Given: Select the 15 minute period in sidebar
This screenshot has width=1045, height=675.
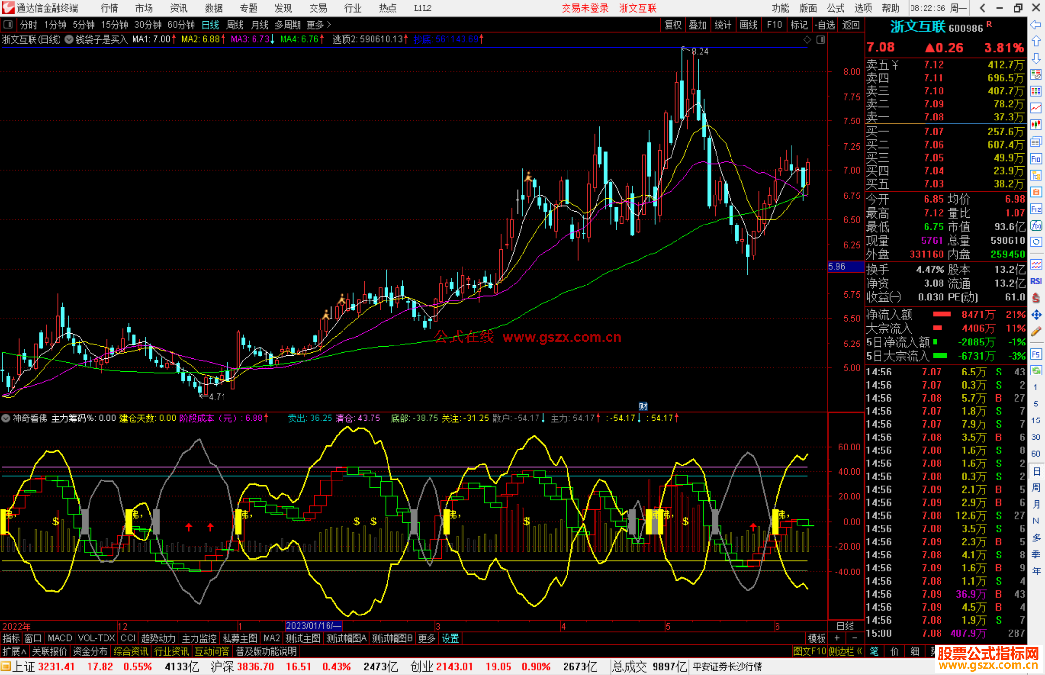Looking at the screenshot, I should [1036, 420].
